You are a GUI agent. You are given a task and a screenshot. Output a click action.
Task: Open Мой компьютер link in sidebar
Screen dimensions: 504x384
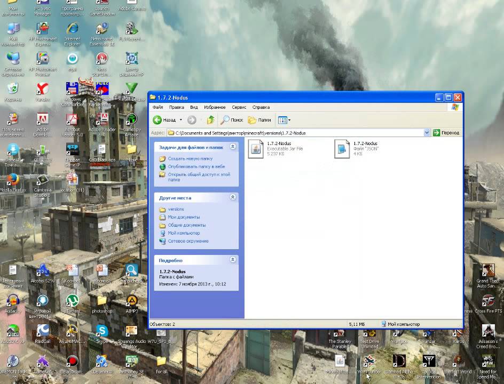click(x=184, y=233)
